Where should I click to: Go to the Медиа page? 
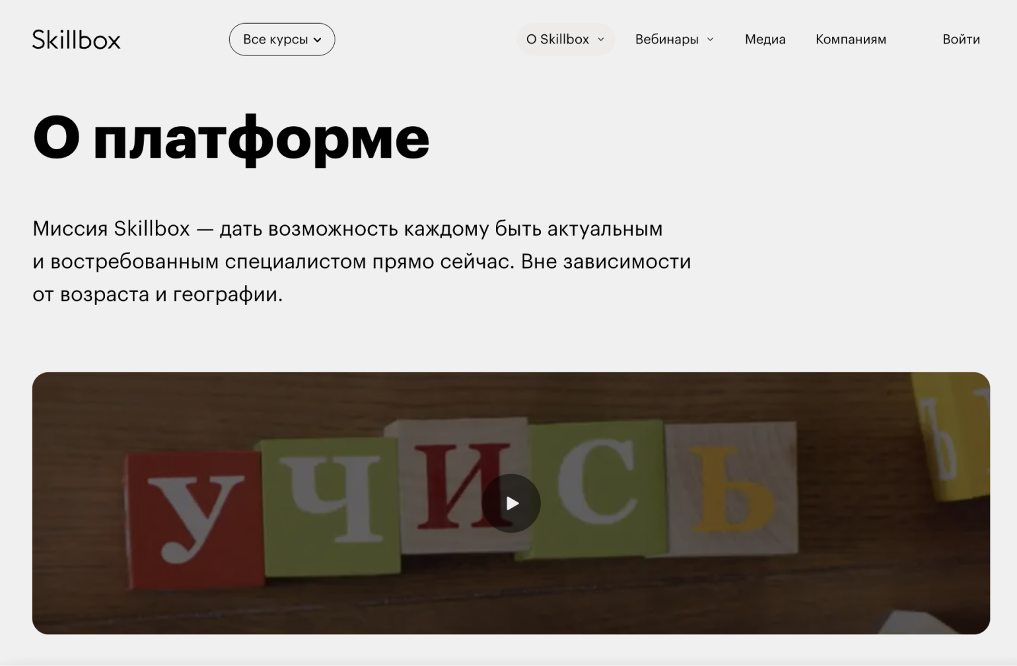click(x=765, y=40)
